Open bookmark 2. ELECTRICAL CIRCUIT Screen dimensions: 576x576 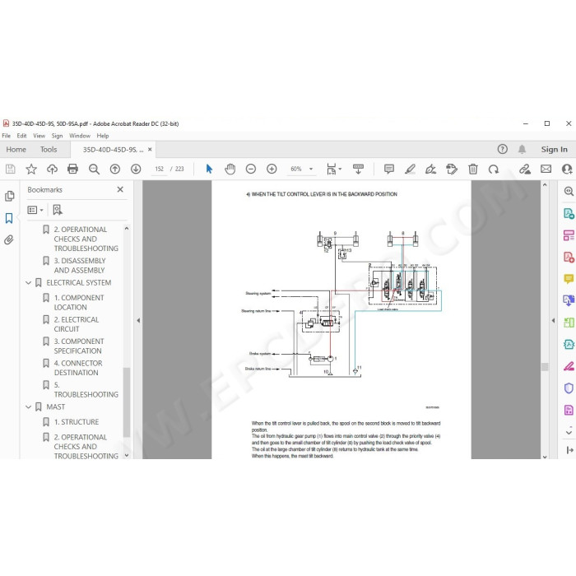pyautogui.click(x=76, y=324)
